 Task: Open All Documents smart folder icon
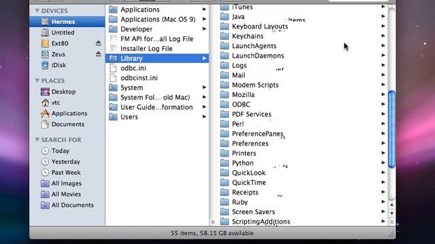pyautogui.click(x=45, y=205)
